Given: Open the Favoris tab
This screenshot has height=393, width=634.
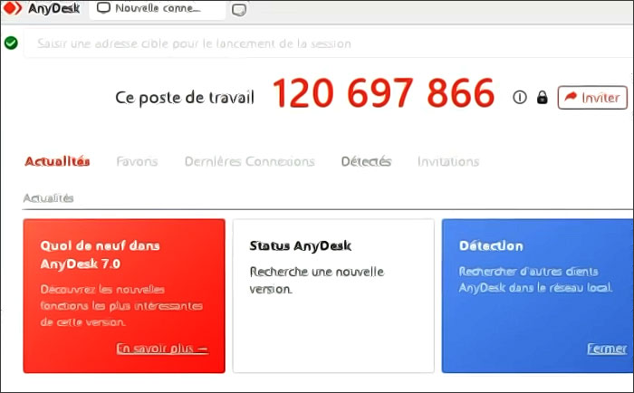Looking at the screenshot, I should tap(137, 162).
